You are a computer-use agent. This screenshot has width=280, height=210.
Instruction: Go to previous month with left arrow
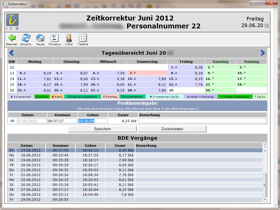(x=11, y=53)
